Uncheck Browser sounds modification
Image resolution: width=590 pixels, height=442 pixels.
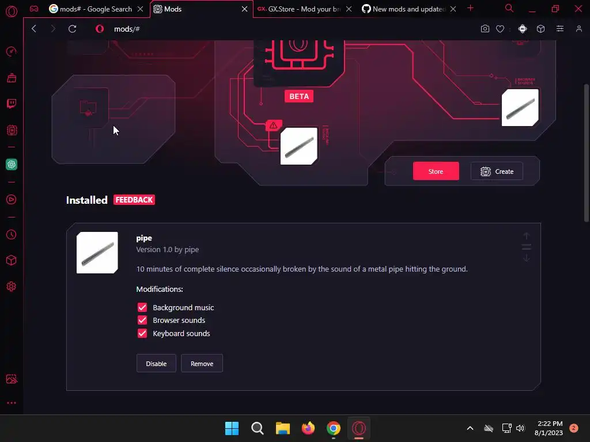pos(142,320)
